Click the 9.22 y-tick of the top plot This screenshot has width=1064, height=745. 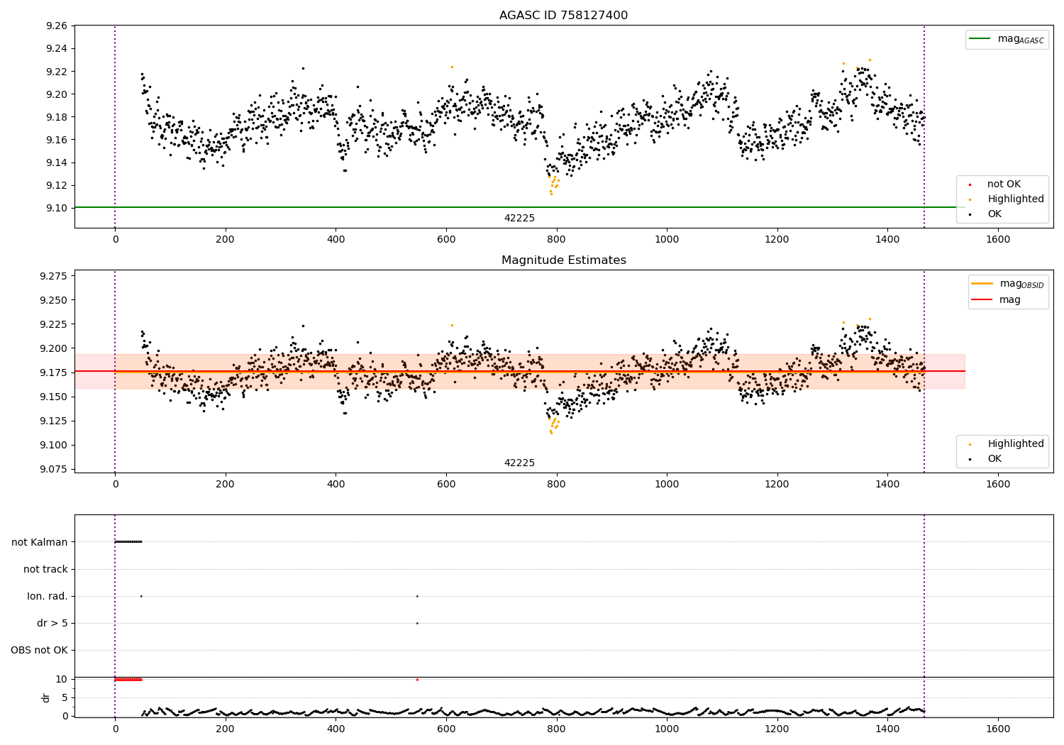click(57, 71)
